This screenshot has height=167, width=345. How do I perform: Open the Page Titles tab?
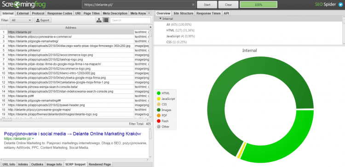click(x=92, y=13)
